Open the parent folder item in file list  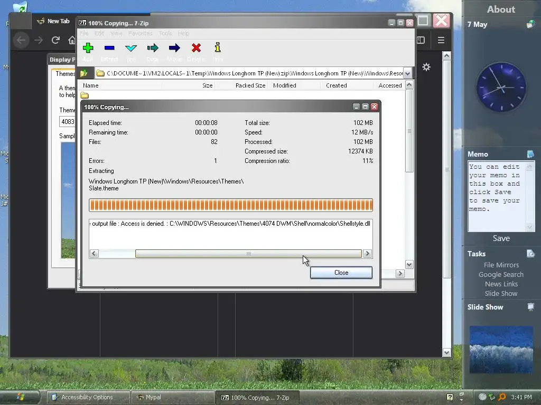(85, 95)
